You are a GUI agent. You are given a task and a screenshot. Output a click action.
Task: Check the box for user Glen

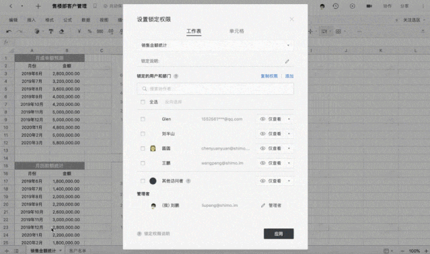point(143,119)
